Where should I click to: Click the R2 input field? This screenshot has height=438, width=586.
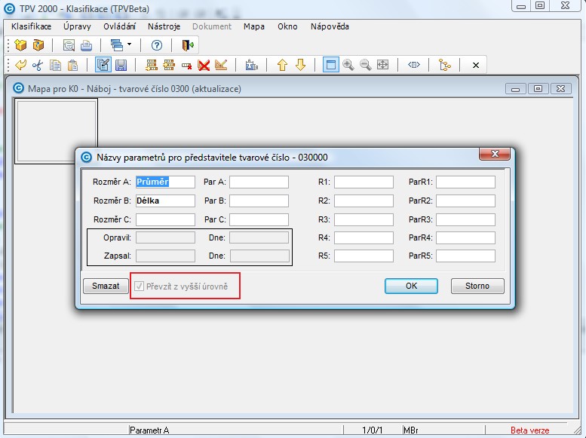click(x=364, y=201)
